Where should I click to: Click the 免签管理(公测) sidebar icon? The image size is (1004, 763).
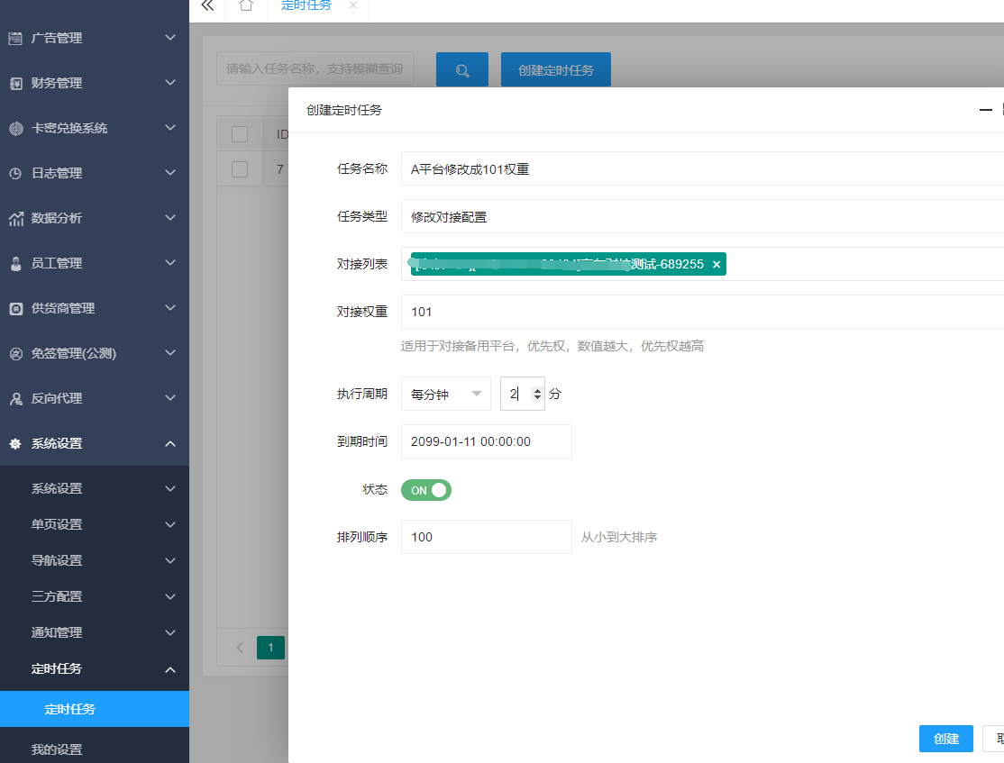(x=15, y=353)
